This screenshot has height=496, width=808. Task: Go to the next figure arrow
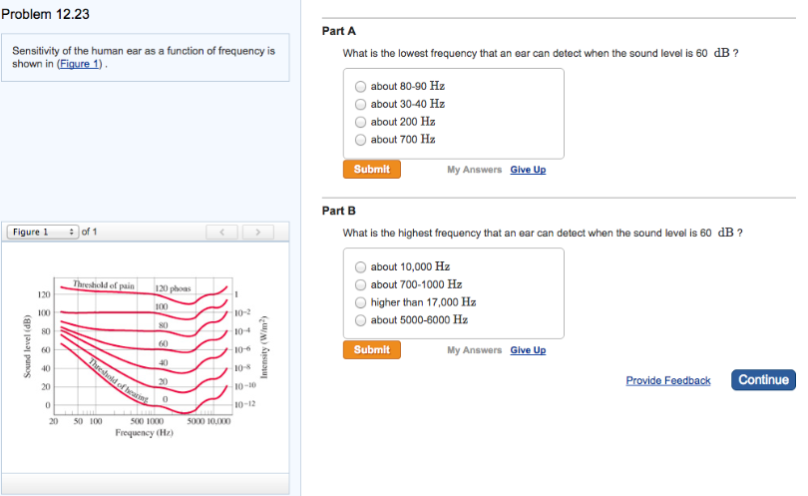(x=257, y=233)
